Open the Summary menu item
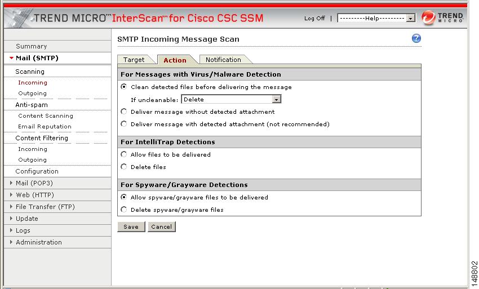Viewport: 479px width, 289px height. point(31,46)
